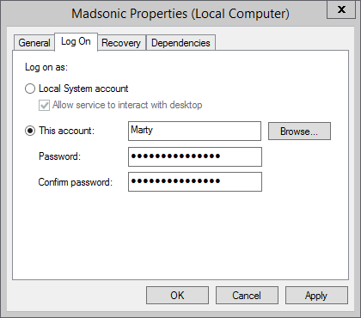This screenshot has height=318, width=361.
Task: Close the Madsonic Properties dialog
Action: 341,9
